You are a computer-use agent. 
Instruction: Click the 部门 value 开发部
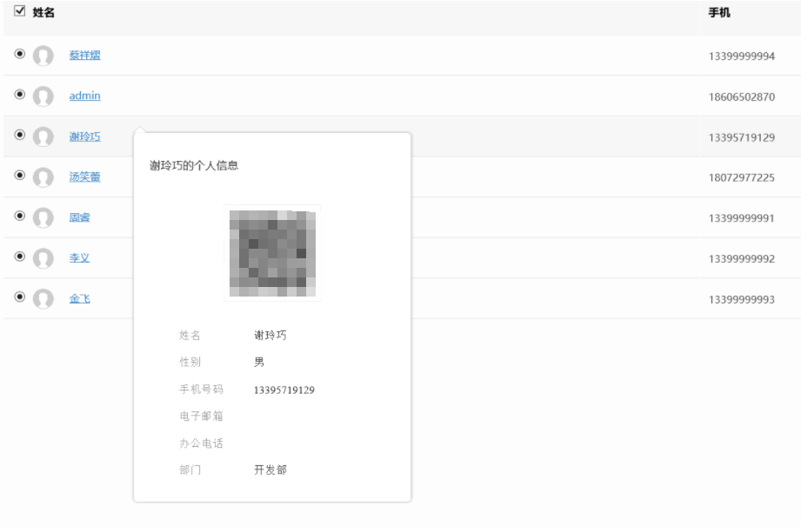tap(270, 470)
